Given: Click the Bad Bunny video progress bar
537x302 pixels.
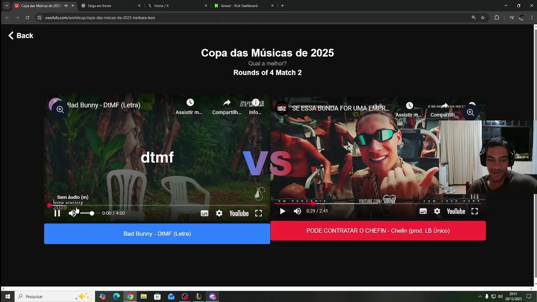Looking at the screenshot, I should 157,205.
